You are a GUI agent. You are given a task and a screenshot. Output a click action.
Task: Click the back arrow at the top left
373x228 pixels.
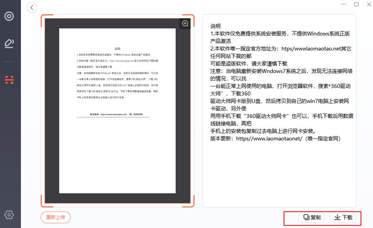[x=32, y=7]
